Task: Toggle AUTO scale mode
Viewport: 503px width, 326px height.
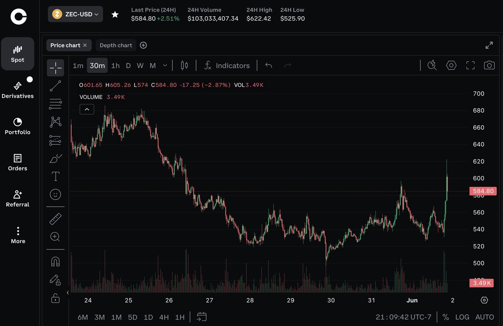Action: click(485, 317)
